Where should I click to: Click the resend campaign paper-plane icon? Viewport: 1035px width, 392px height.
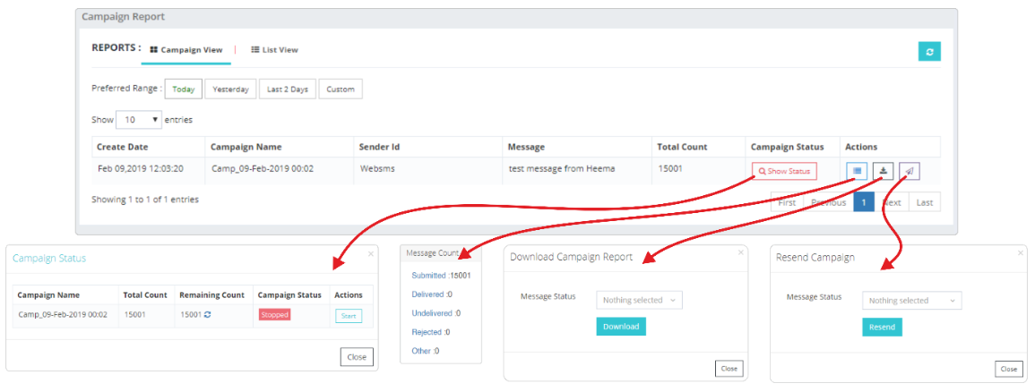(910, 171)
